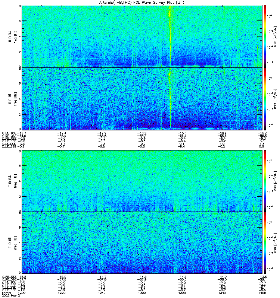This screenshot has width=280, height=298.
Task: Click the -13.8 ephemeris value
Action: [x=262, y=277]
